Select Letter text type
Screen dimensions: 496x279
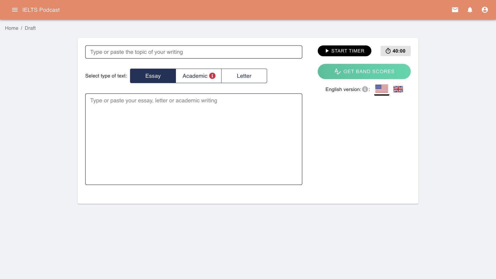tap(244, 76)
